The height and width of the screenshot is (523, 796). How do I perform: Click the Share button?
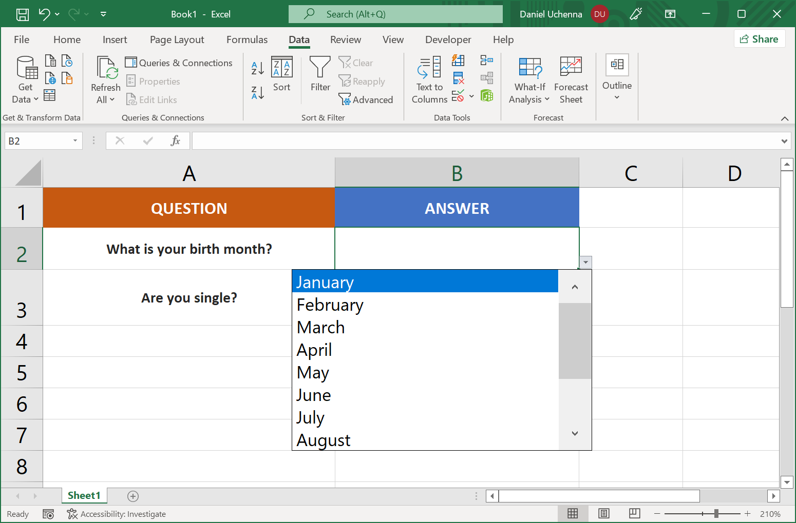coord(760,38)
